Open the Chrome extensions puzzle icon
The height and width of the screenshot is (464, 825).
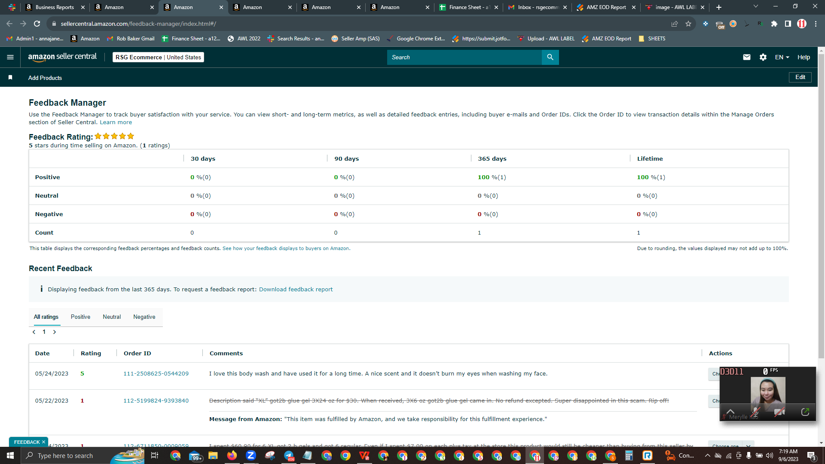[x=774, y=24]
